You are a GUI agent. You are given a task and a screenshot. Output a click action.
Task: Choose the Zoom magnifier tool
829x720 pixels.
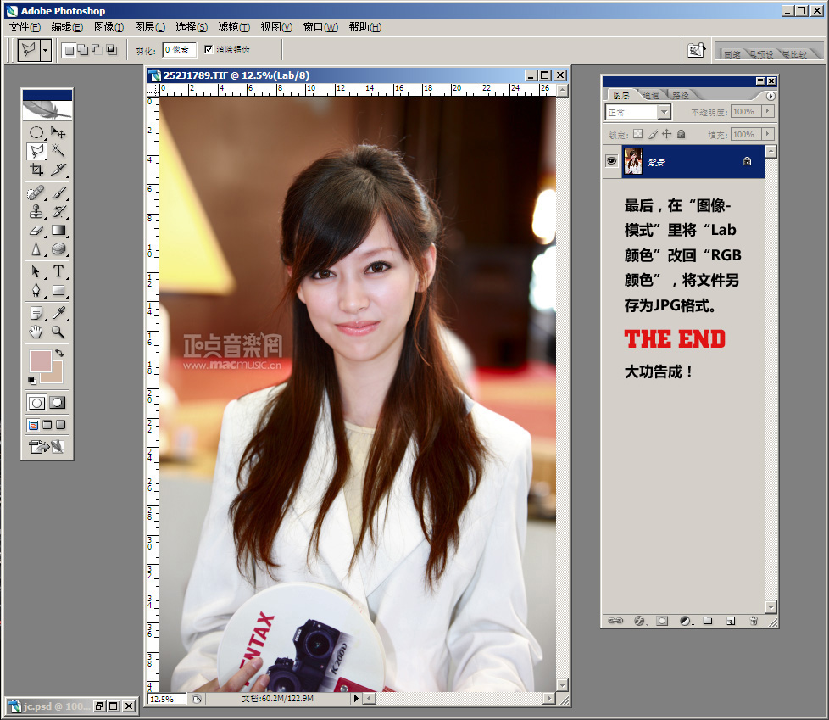click(x=58, y=332)
